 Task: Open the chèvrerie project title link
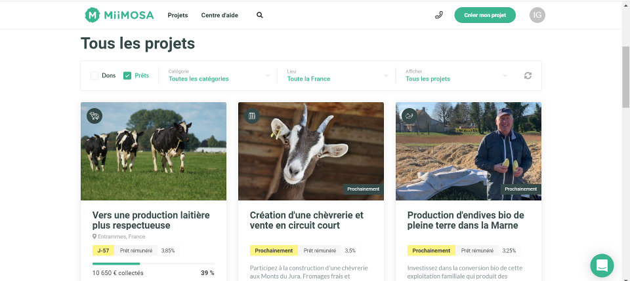pyautogui.click(x=306, y=220)
